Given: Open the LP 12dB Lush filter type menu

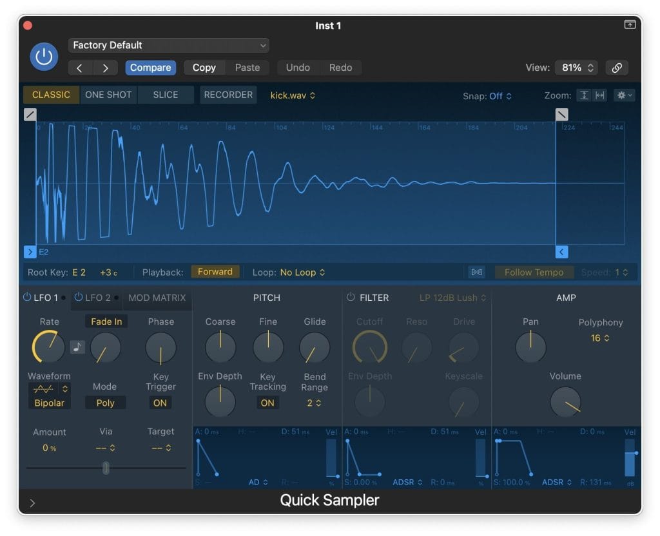Looking at the screenshot, I should [x=452, y=298].
